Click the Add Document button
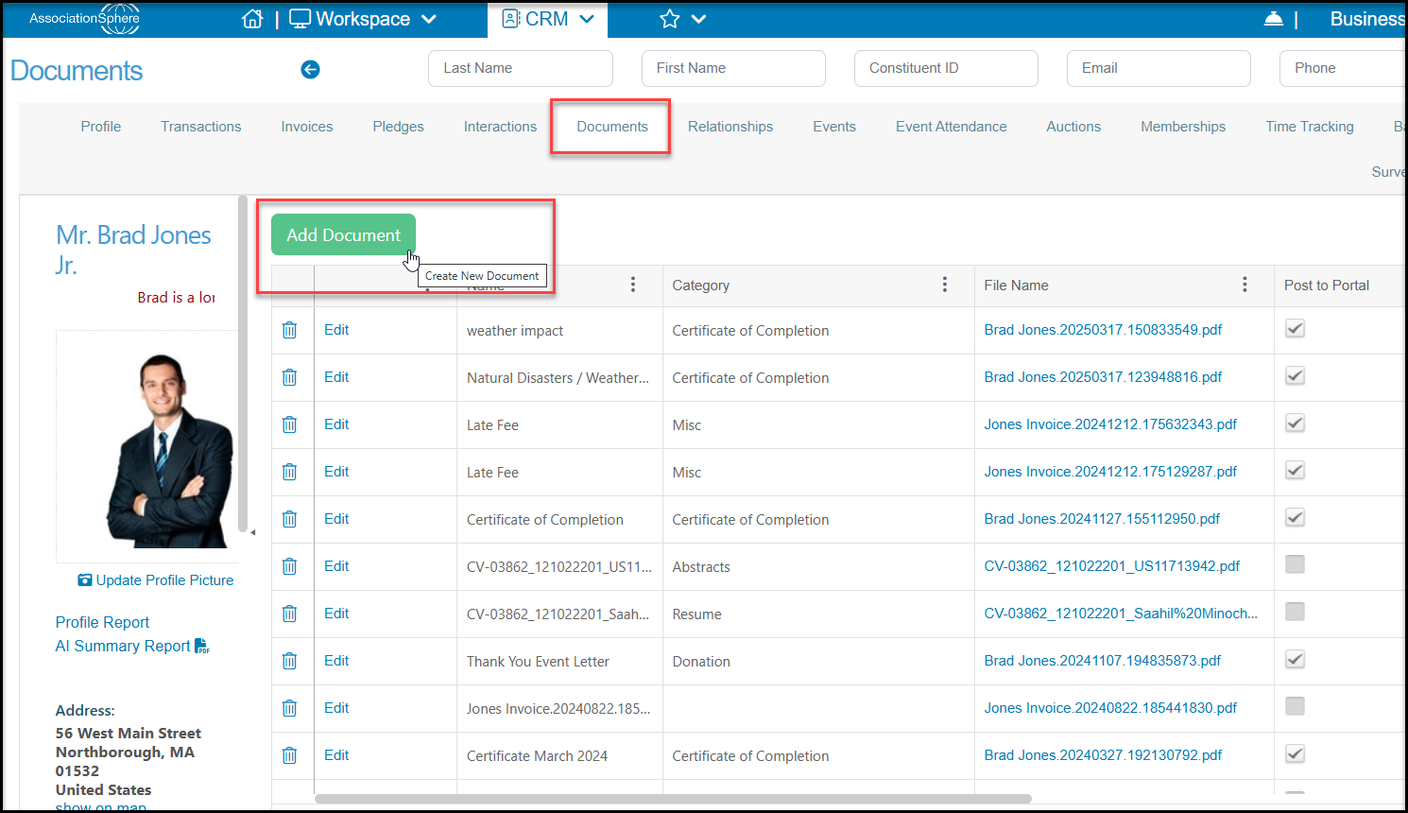 [x=343, y=234]
